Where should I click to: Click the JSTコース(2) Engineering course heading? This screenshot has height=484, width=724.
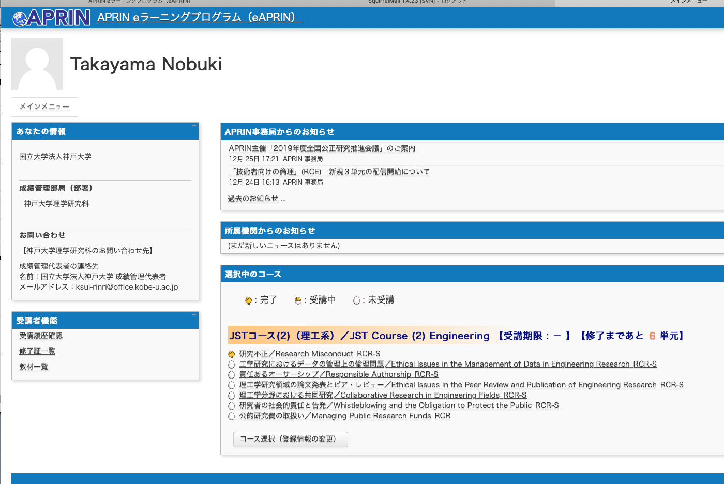click(359, 336)
